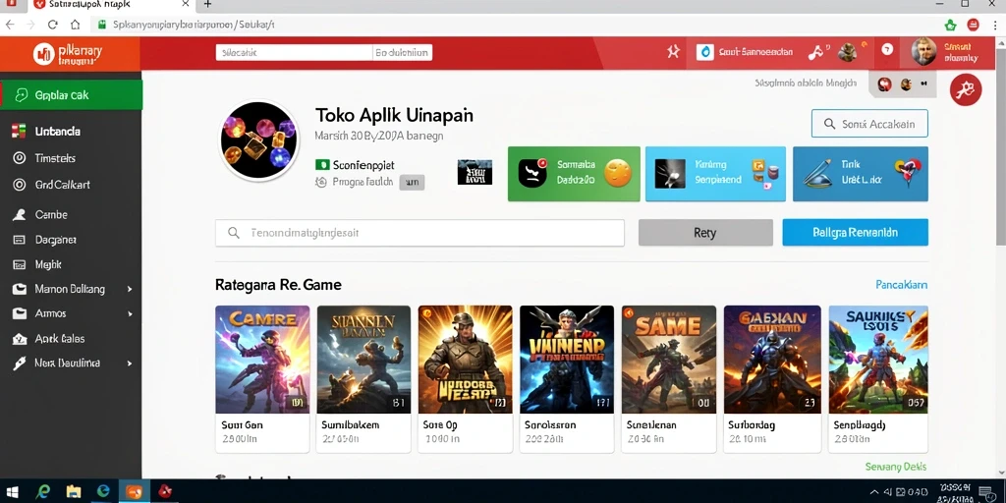Click the star icon in red header

pos(673,52)
